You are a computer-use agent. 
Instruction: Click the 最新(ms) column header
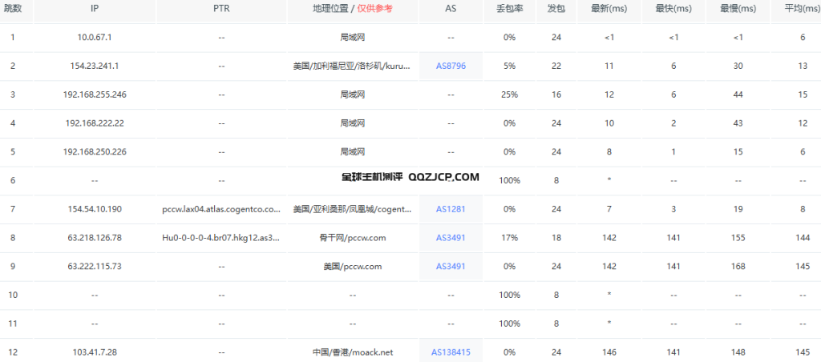pos(609,8)
